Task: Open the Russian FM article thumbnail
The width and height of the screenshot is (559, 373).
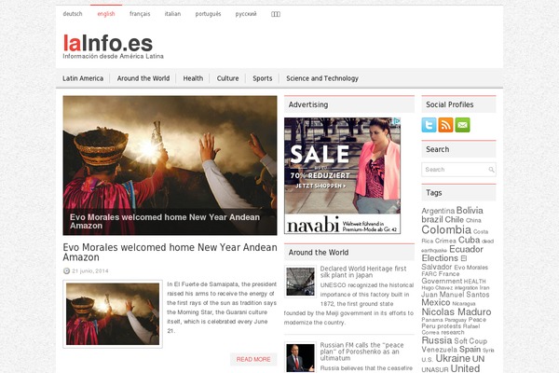Action: 300,358
